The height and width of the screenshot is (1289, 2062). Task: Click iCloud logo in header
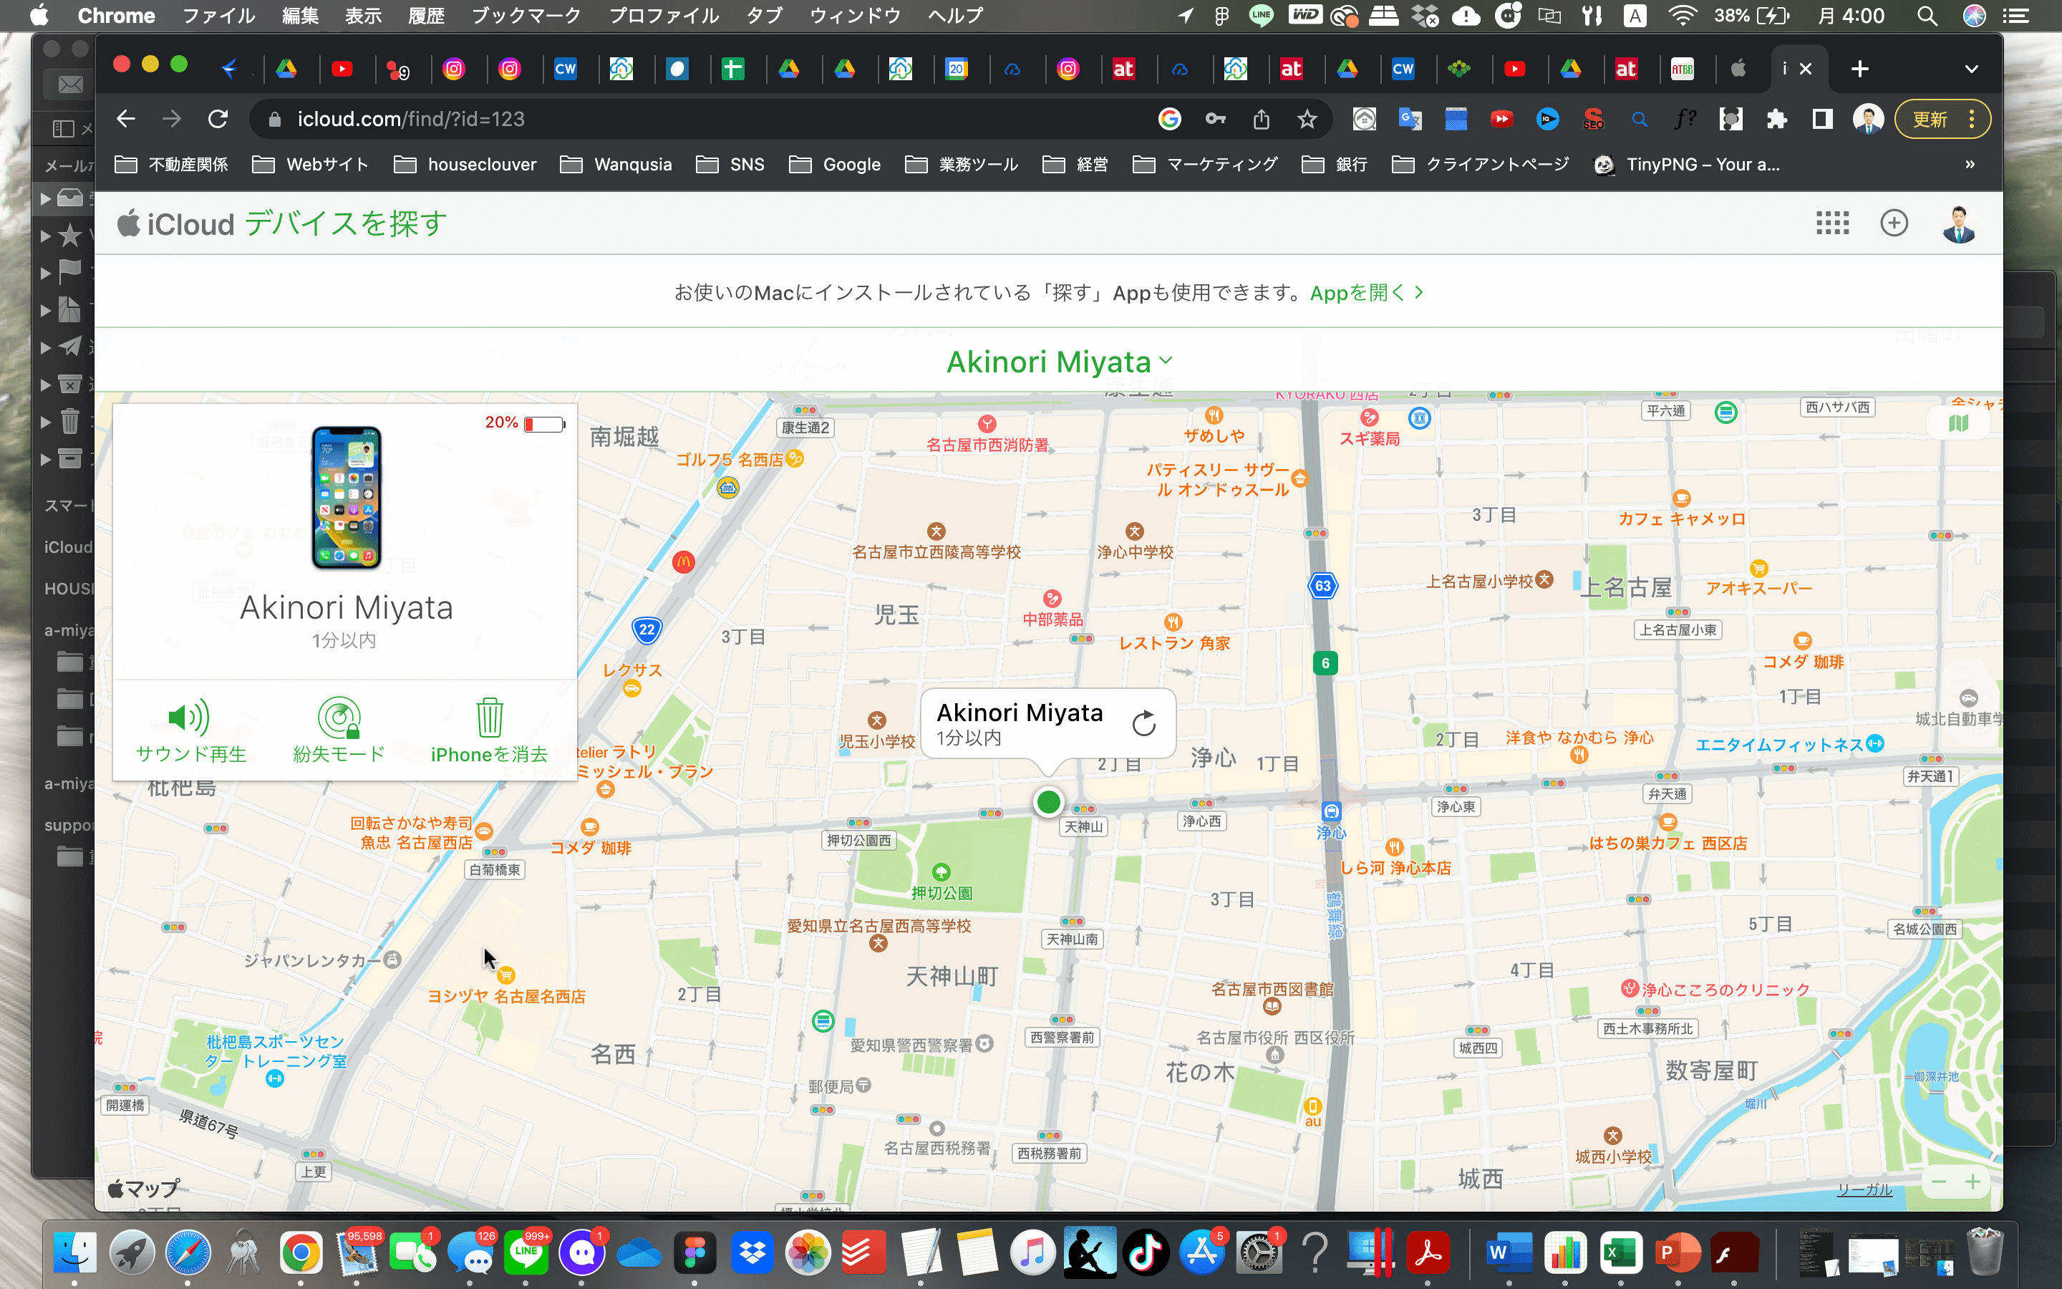pyautogui.click(x=175, y=224)
